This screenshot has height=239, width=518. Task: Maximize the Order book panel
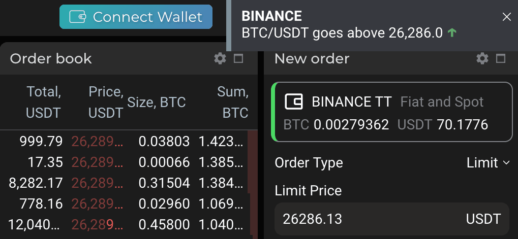238,59
